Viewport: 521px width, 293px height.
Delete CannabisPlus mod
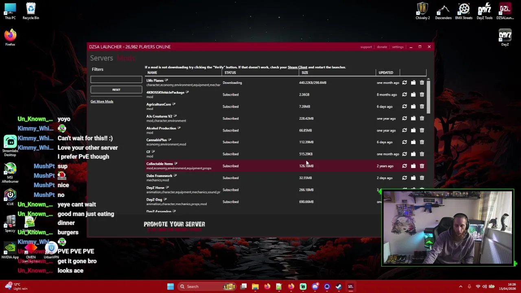point(422,142)
